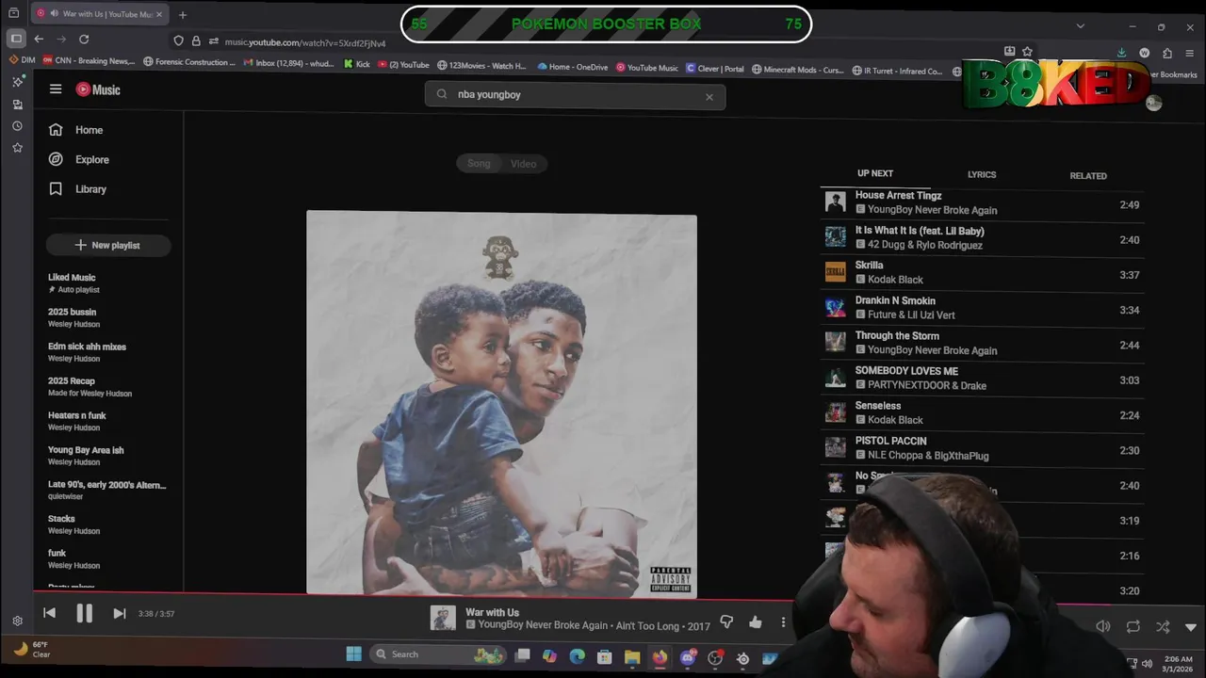Open the player bar three-dot menu

(783, 622)
